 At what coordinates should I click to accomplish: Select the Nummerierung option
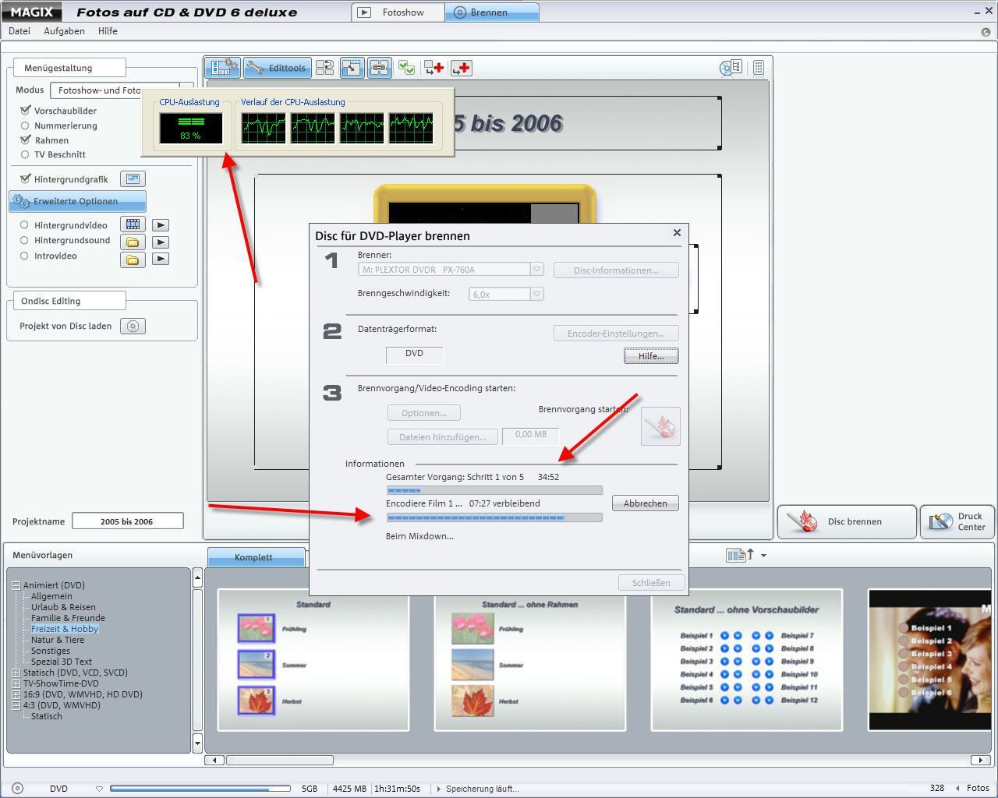[25, 125]
